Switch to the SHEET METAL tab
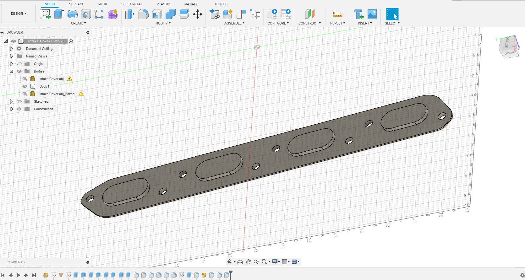Viewport: 525px width, 280px height. click(132, 4)
